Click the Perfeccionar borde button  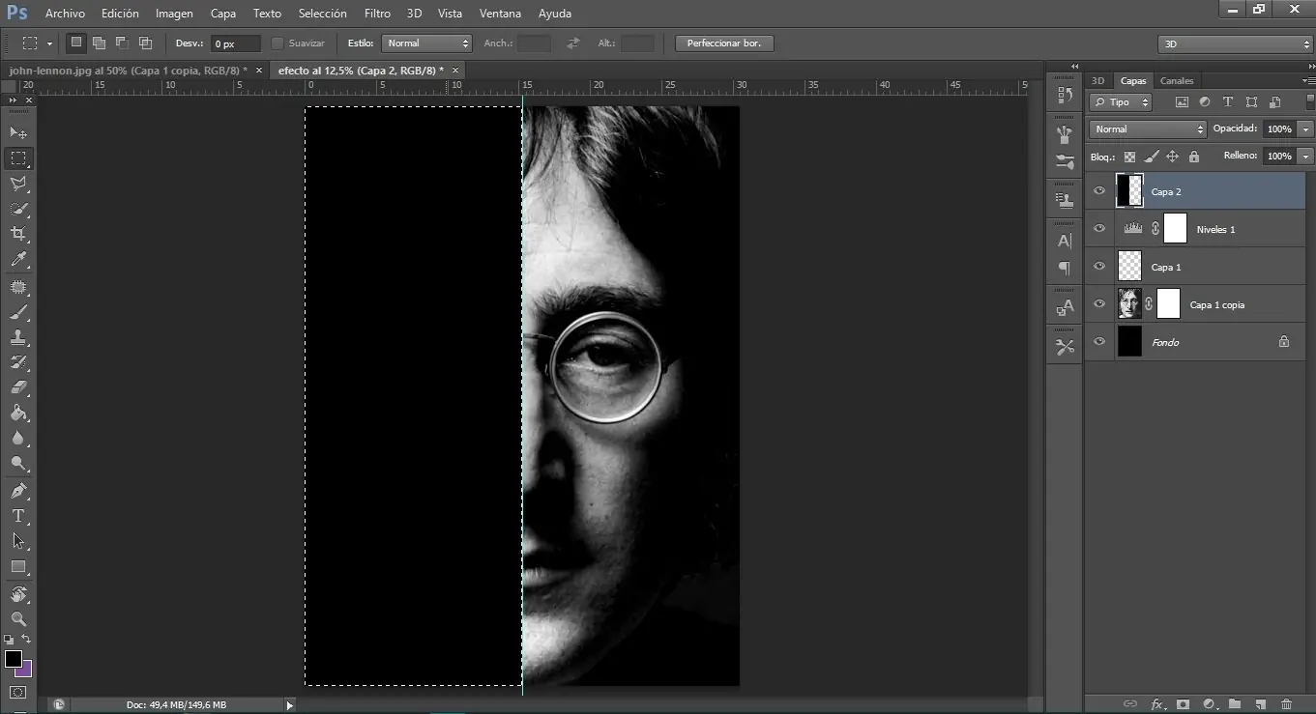[724, 43]
